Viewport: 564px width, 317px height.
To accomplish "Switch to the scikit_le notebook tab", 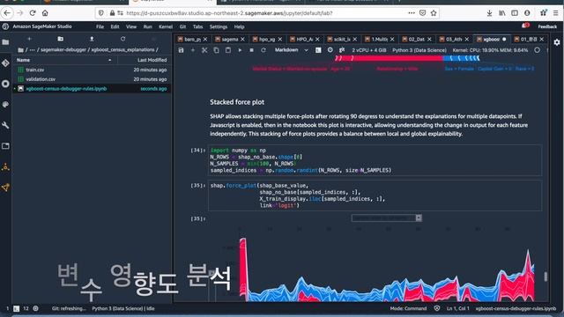I will (342, 39).
